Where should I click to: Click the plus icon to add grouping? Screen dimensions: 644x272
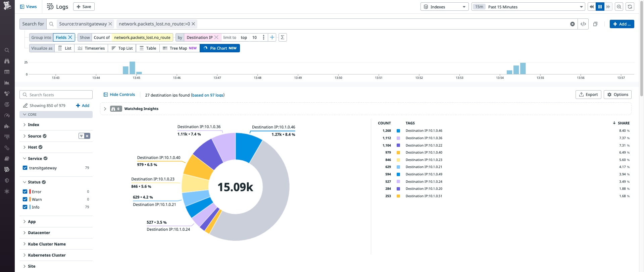coord(272,38)
